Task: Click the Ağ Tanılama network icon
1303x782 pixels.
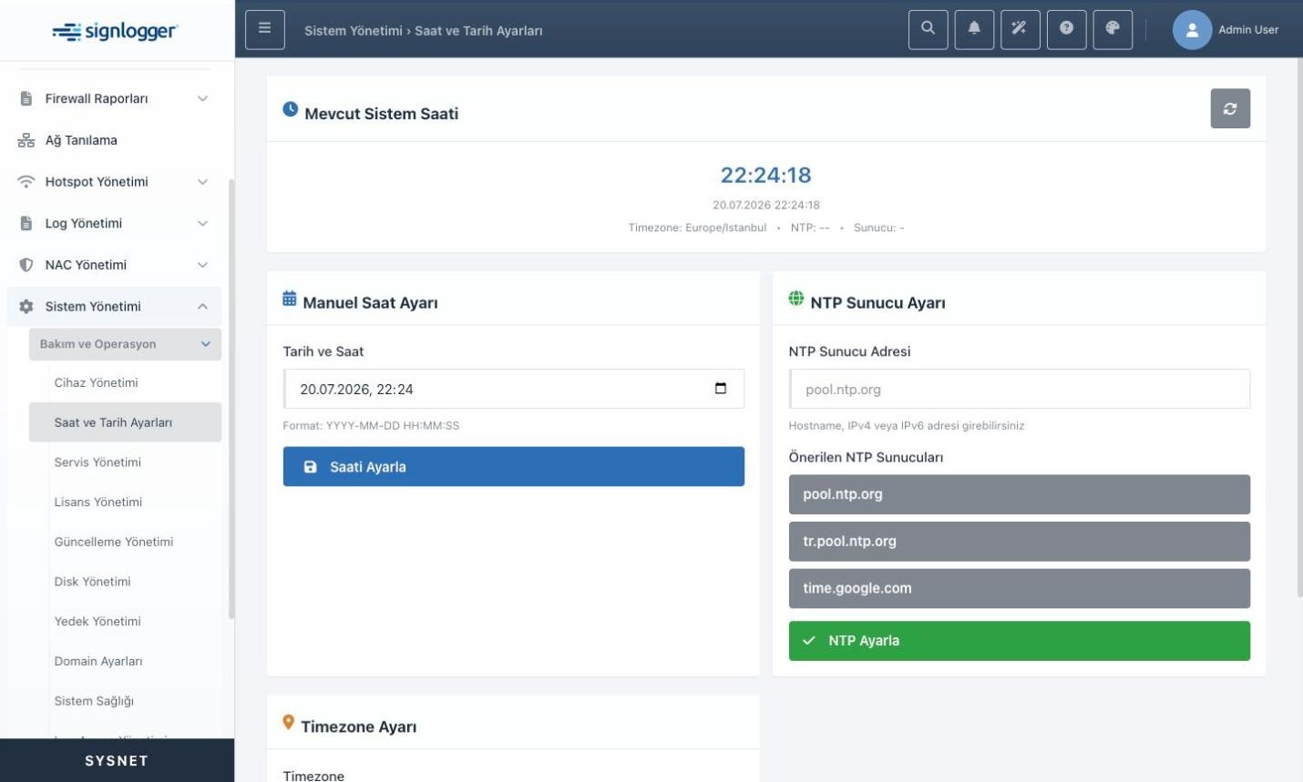Action: pyautogui.click(x=26, y=140)
